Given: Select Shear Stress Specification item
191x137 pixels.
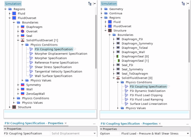Looking at the screenshot, I should (53, 67).
